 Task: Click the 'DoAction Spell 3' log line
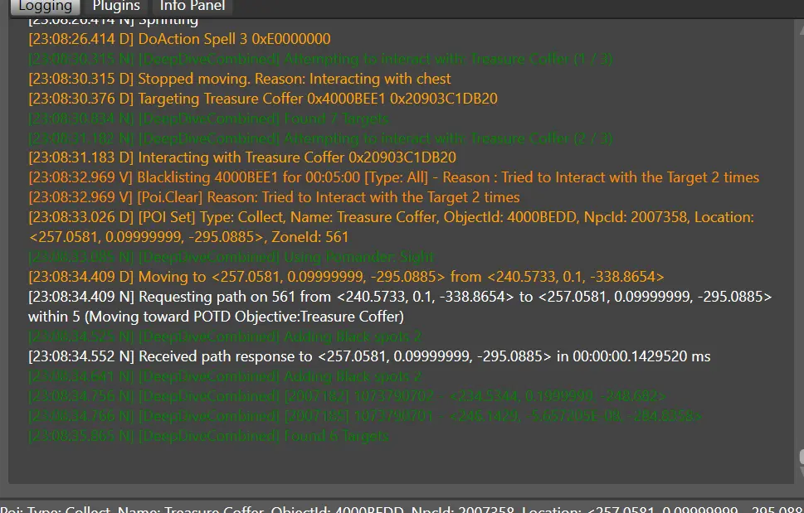[179, 39]
